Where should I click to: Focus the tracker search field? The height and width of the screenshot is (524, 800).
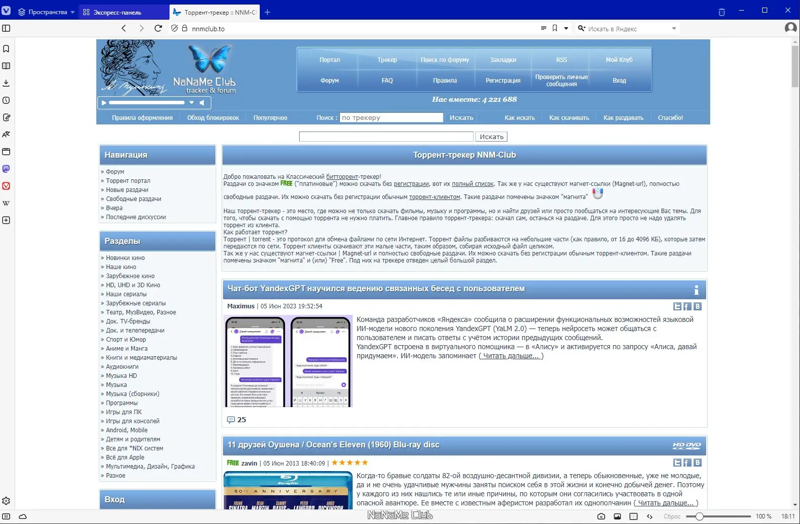[x=391, y=117]
